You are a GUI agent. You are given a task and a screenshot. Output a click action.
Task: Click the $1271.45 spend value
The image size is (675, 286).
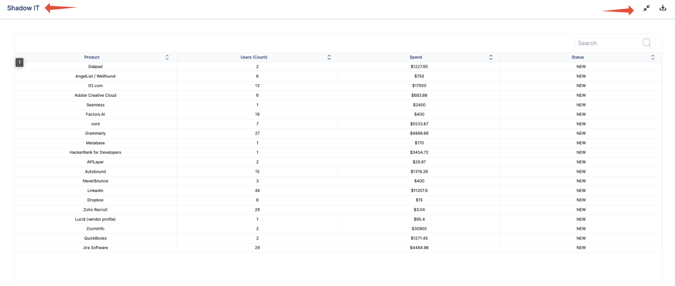(x=419, y=238)
